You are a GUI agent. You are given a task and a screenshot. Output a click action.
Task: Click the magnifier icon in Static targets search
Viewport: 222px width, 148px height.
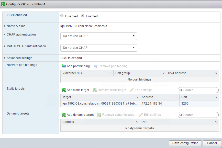tap(181, 90)
